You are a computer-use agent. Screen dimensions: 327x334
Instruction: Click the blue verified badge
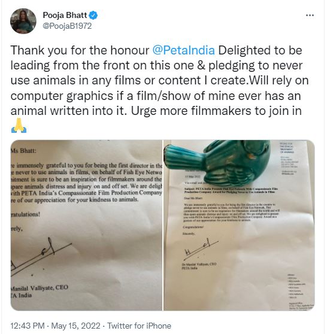pyautogui.click(x=93, y=16)
